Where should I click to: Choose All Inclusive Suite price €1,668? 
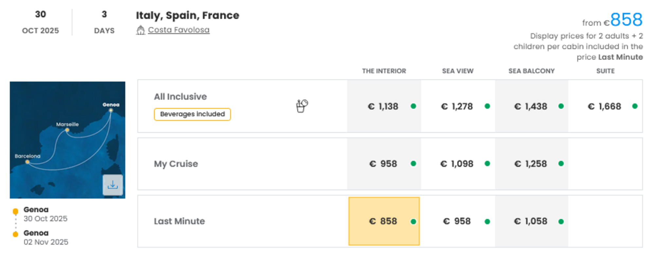(x=604, y=106)
